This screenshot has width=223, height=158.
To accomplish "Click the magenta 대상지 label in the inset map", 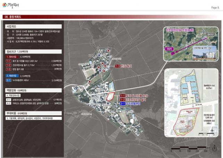I will [169, 49].
